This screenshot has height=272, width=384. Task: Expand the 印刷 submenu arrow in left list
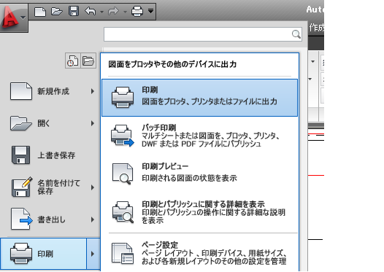coord(93,254)
